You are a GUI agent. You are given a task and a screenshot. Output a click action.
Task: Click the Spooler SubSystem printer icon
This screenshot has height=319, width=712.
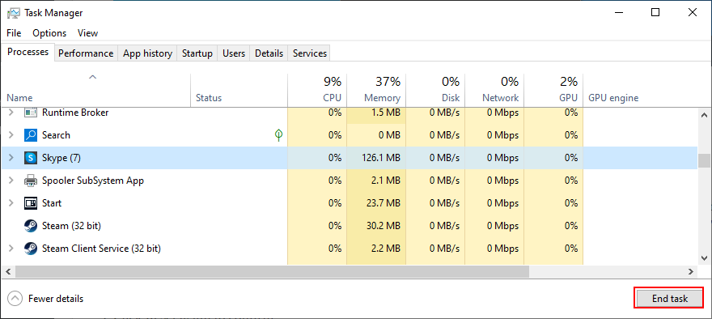click(x=31, y=181)
